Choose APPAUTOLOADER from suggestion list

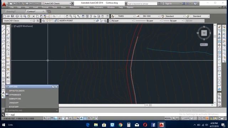pyautogui.click(x=32, y=91)
